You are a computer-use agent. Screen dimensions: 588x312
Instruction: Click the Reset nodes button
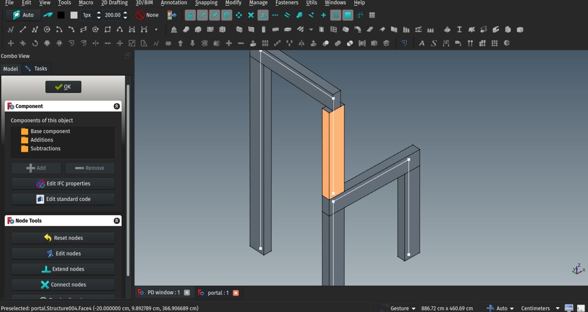[63, 238]
